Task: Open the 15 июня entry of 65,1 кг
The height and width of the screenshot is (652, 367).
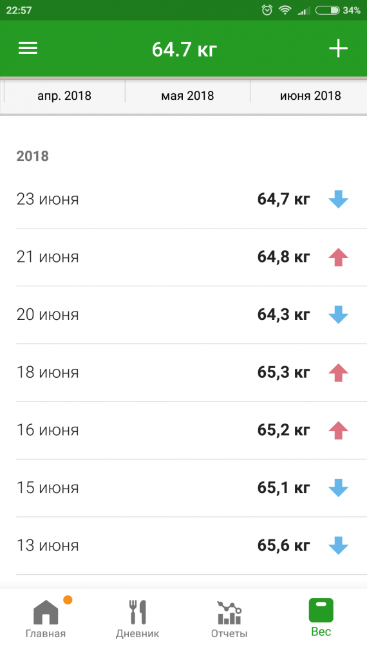Action: pyautogui.click(x=191, y=488)
